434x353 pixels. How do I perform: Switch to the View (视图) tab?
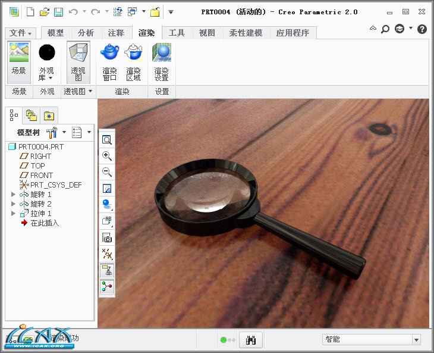click(207, 33)
